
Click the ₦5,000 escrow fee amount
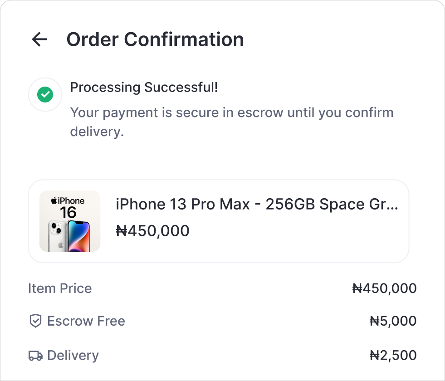[393, 321]
